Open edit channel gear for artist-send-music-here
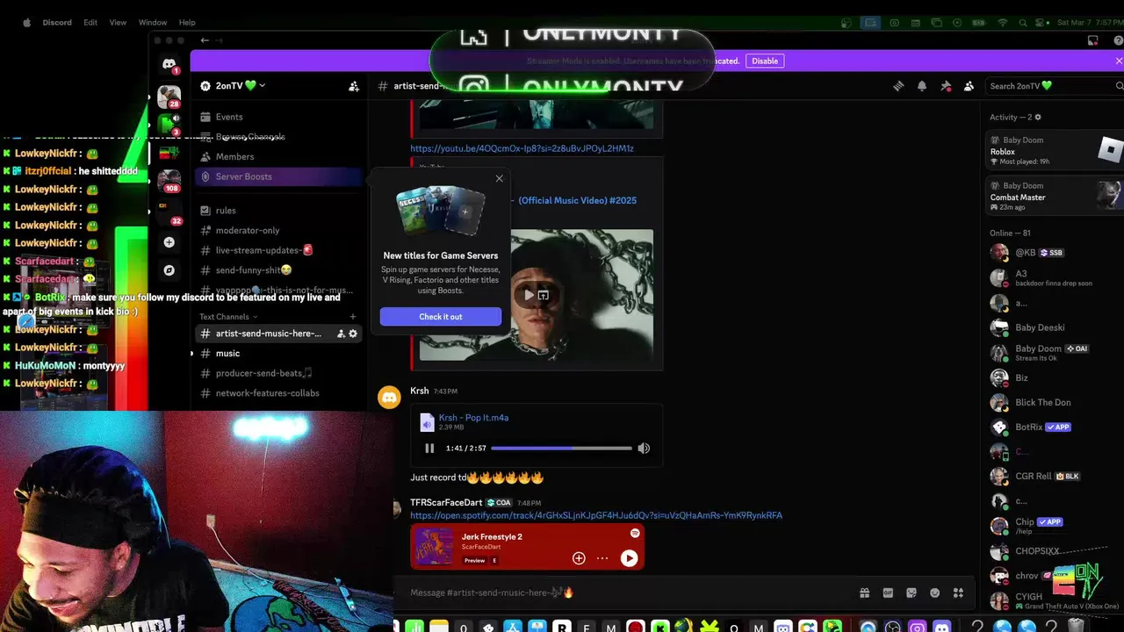Viewport: 1124px width, 632px height. pos(353,334)
